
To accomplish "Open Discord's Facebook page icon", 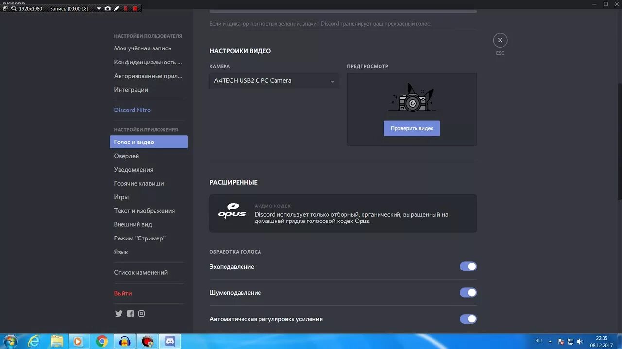I will (130, 314).
